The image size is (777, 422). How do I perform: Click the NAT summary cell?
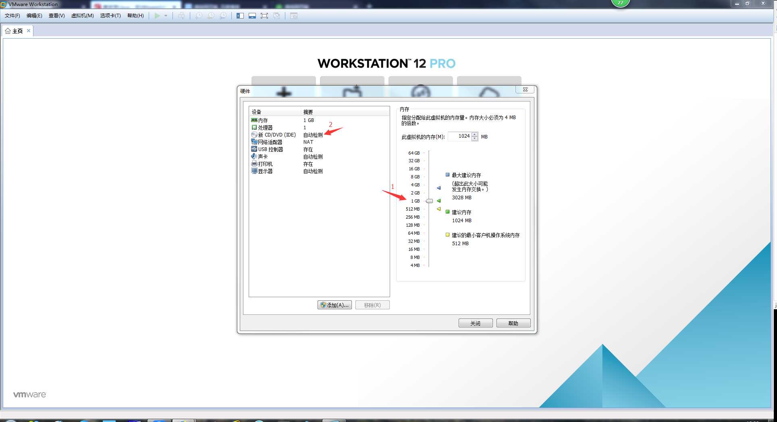[x=308, y=142]
